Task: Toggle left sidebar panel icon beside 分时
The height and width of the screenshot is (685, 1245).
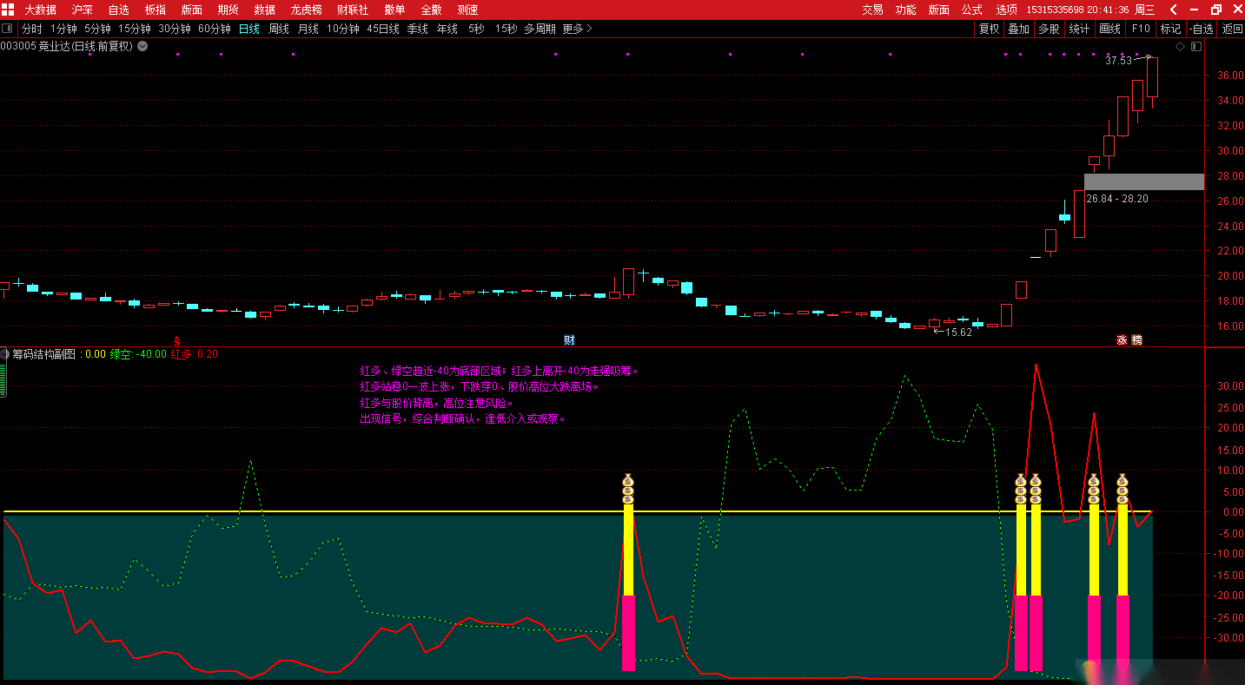Action: click(8, 29)
